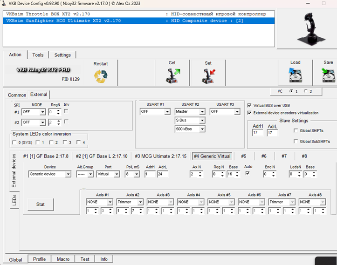Toggle Virtual BUS over USB checkbox
Image resolution: width=337 pixels, height=265 pixels.
[249, 105]
